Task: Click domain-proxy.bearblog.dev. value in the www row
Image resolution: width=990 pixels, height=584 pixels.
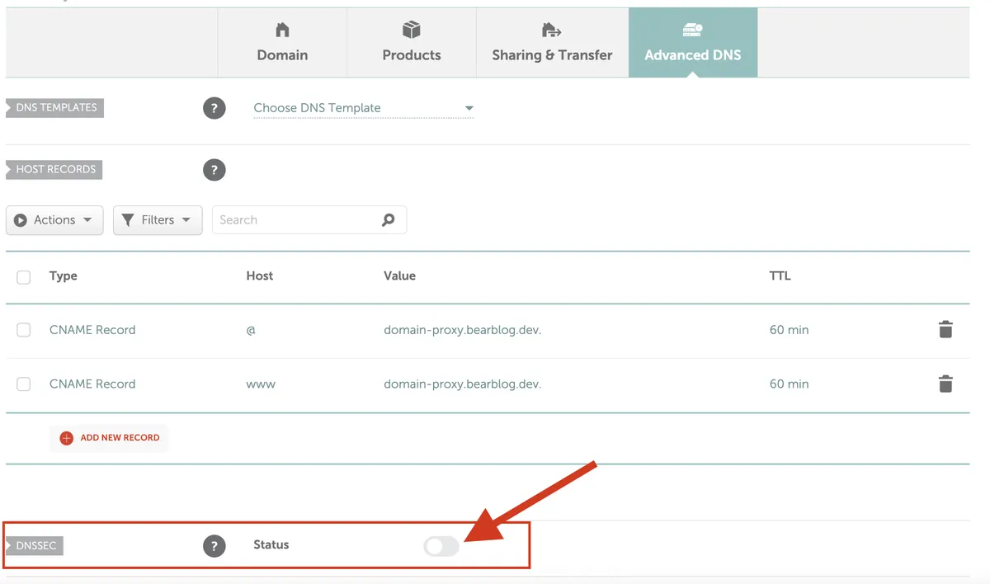Action: pos(463,384)
